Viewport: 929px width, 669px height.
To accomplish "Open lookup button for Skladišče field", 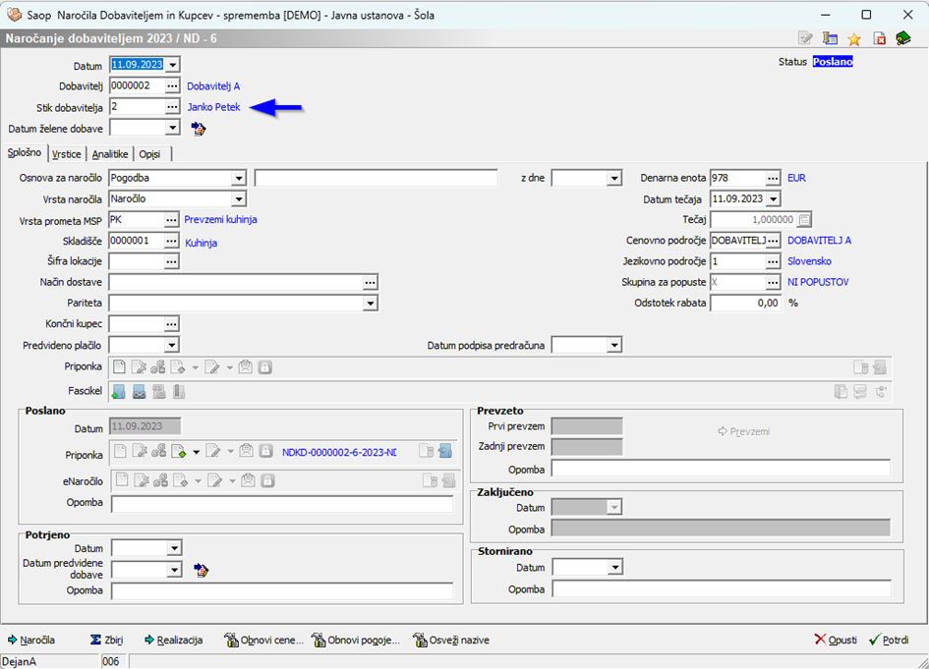I will point(171,242).
